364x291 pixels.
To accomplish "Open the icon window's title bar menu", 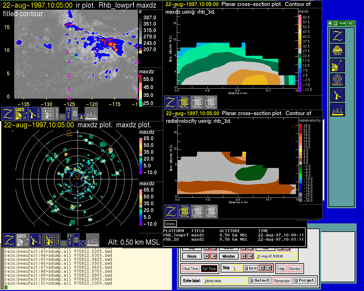I will tap(330, 23).
